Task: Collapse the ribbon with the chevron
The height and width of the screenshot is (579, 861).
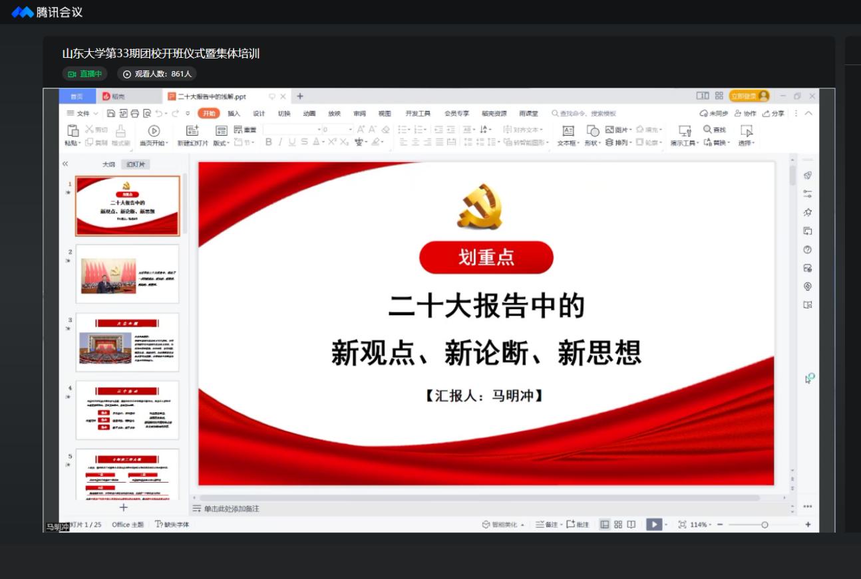Action: tap(808, 114)
